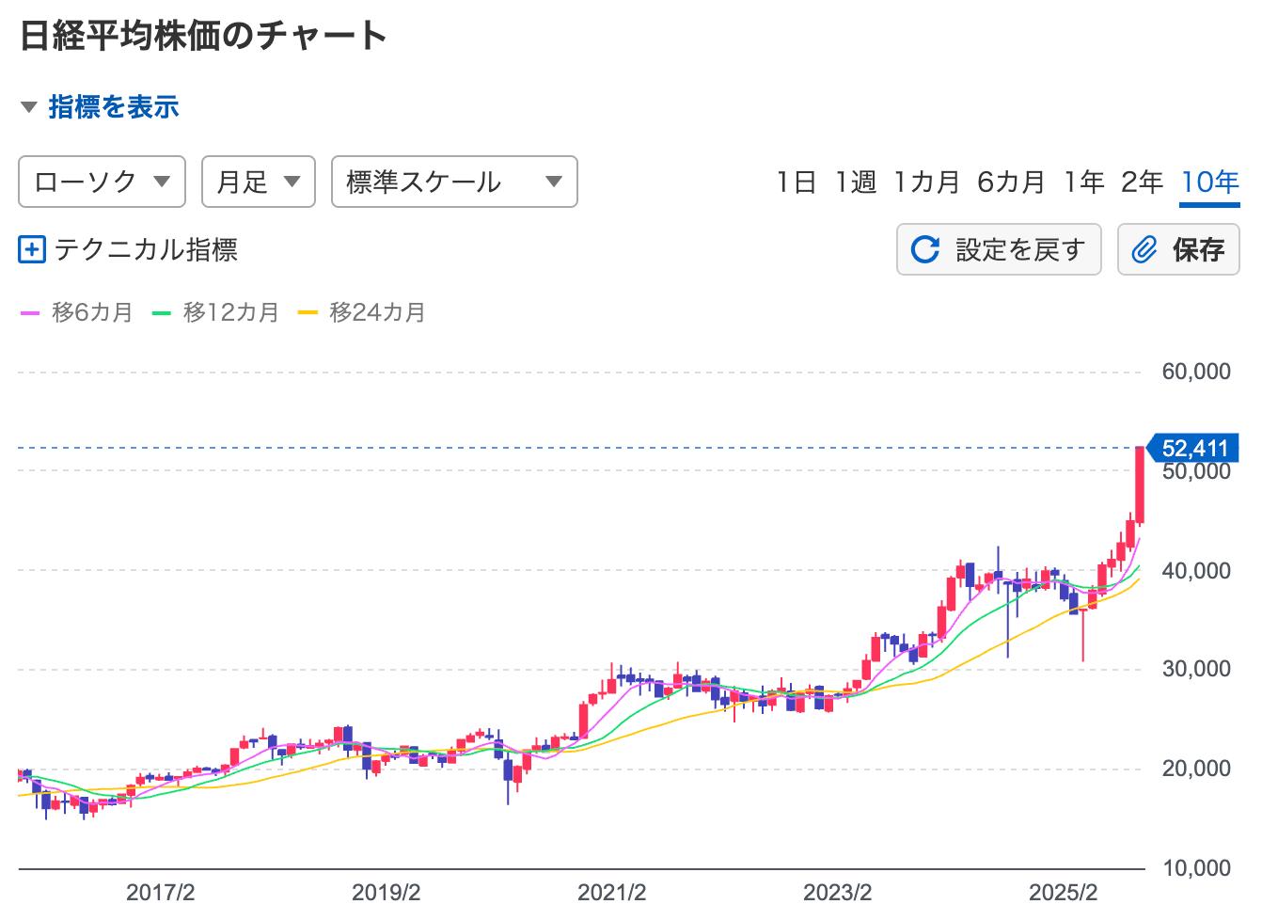Select the 6カ月 time range
Image resolution: width=1262 pixels, height=920 pixels.
1011,182
